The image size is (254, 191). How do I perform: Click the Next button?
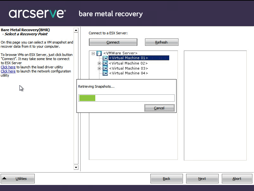click(x=202, y=179)
